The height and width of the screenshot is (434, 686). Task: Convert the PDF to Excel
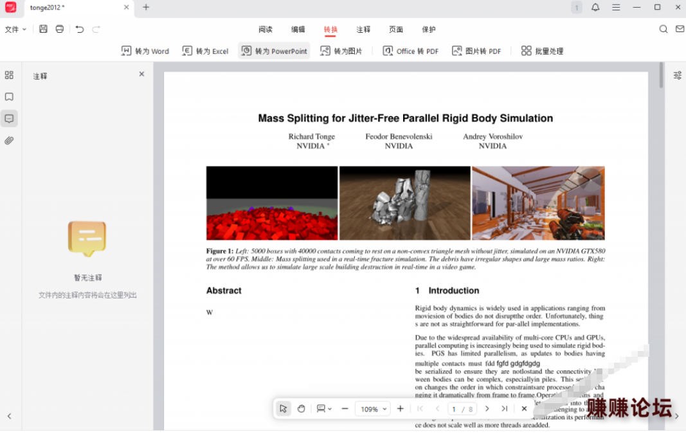[x=205, y=51]
